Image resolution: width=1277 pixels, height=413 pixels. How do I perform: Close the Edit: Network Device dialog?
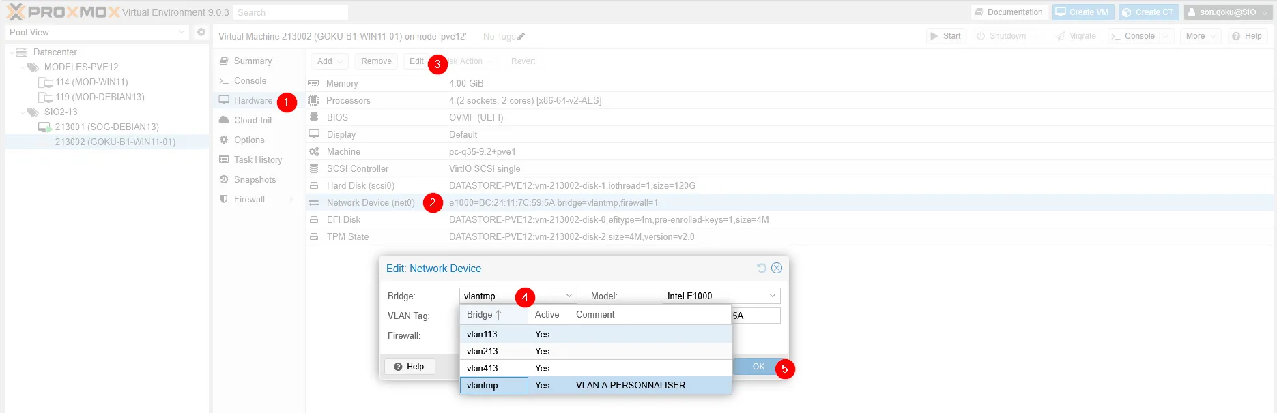tap(777, 268)
